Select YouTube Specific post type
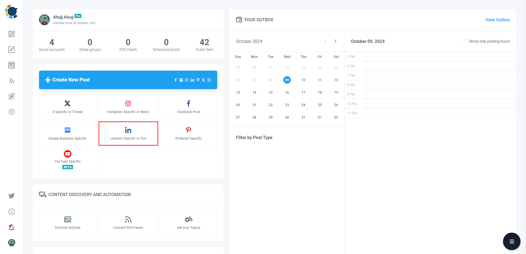 pos(68,160)
